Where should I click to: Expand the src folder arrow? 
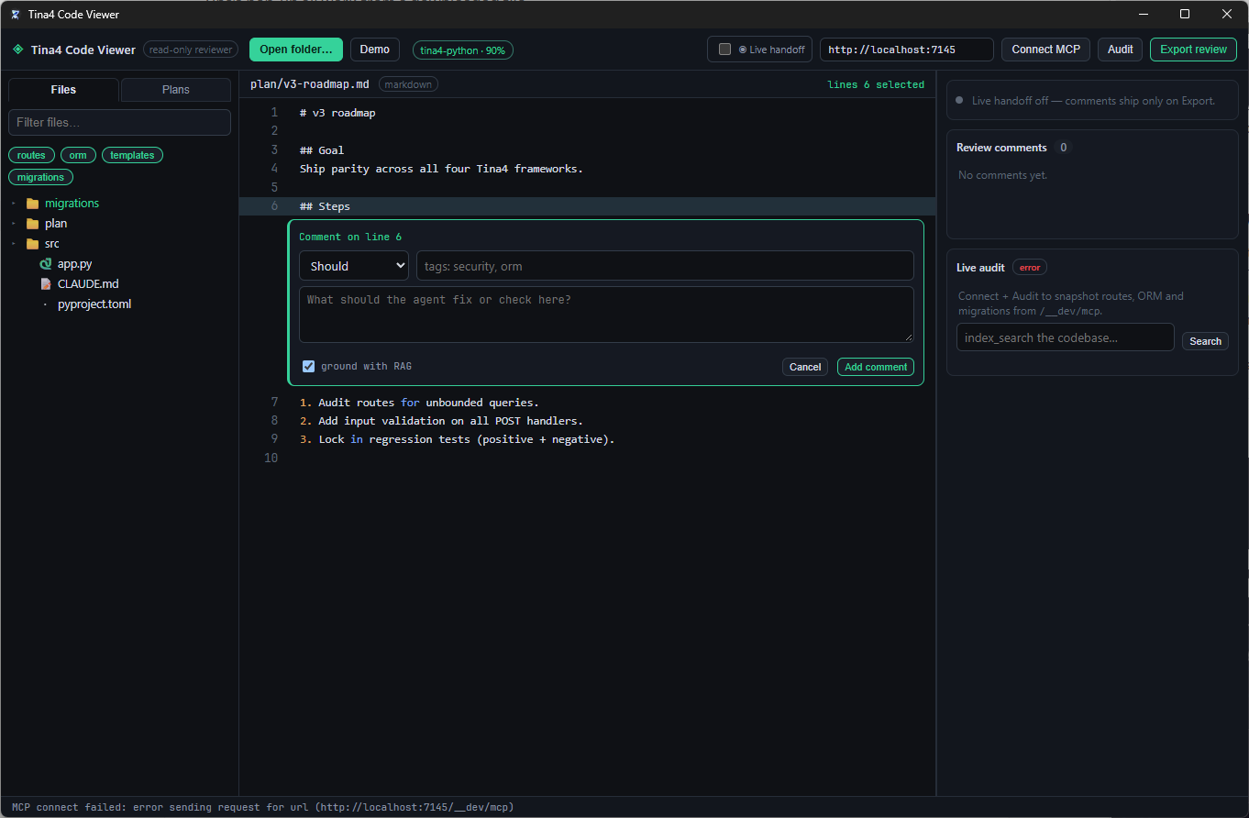[14, 244]
